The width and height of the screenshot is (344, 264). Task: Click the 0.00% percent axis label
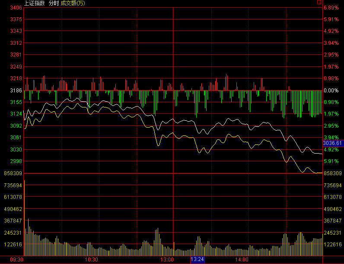pos(331,91)
